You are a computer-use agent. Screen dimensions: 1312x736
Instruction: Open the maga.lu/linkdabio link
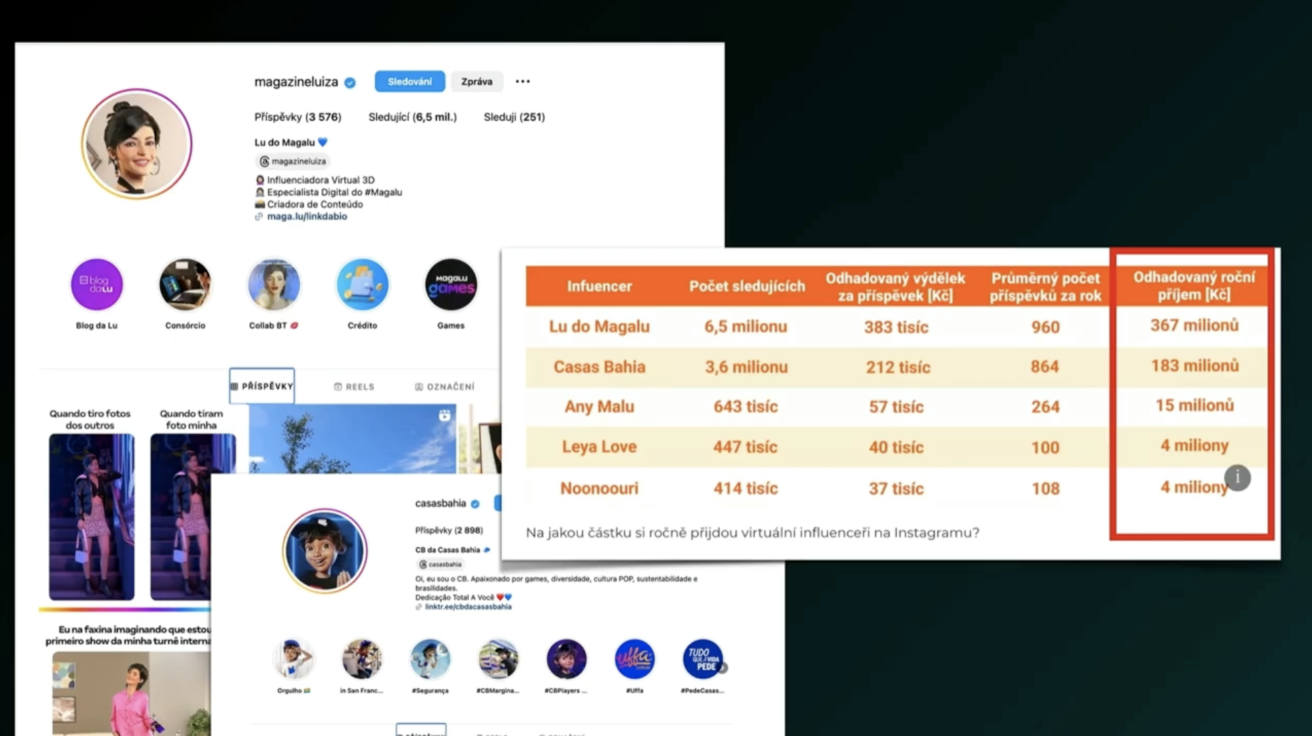(307, 217)
